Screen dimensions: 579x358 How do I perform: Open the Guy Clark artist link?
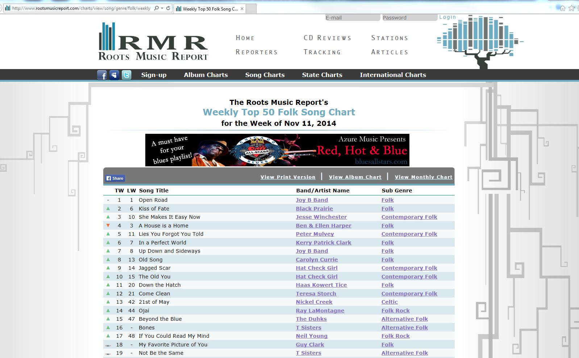click(x=310, y=345)
